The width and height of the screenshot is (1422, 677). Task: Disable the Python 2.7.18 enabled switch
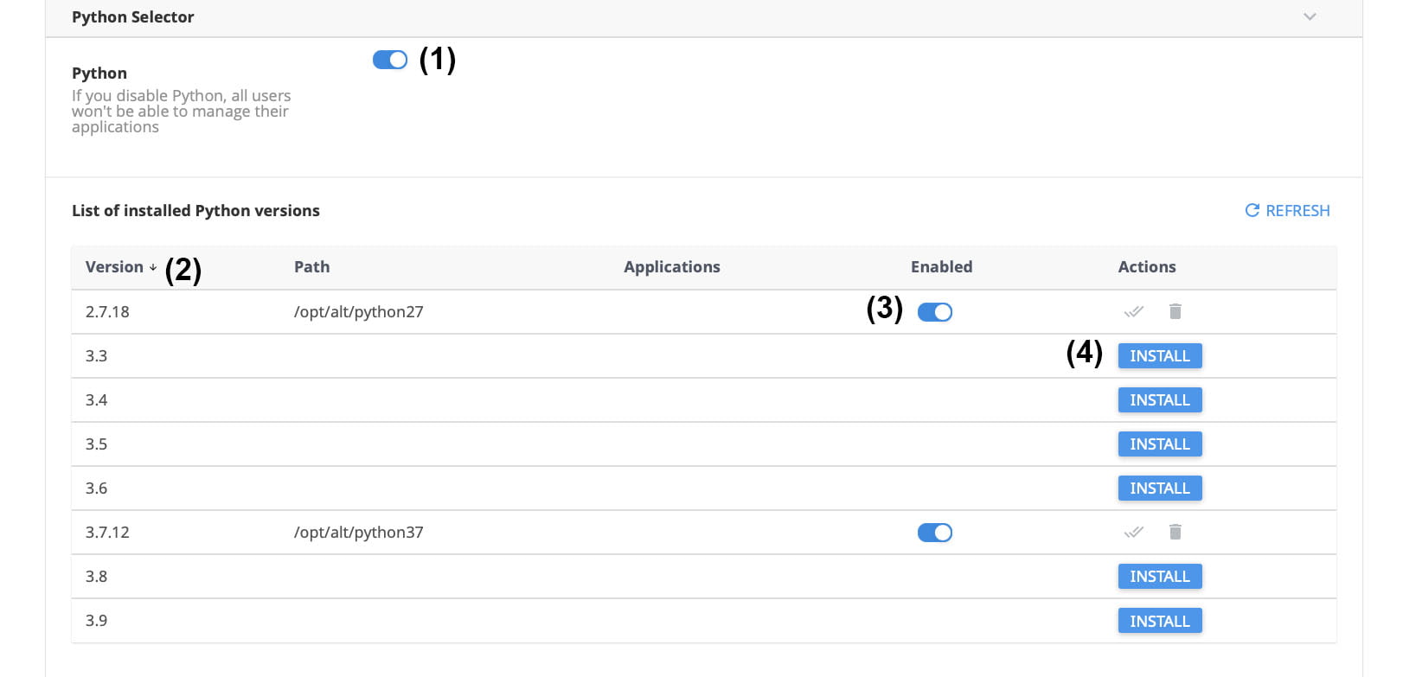click(935, 312)
